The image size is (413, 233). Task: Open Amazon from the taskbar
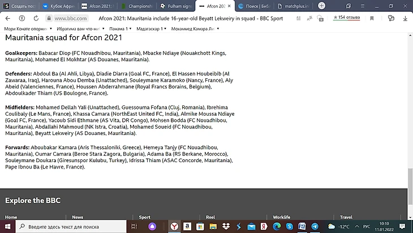click(187, 226)
